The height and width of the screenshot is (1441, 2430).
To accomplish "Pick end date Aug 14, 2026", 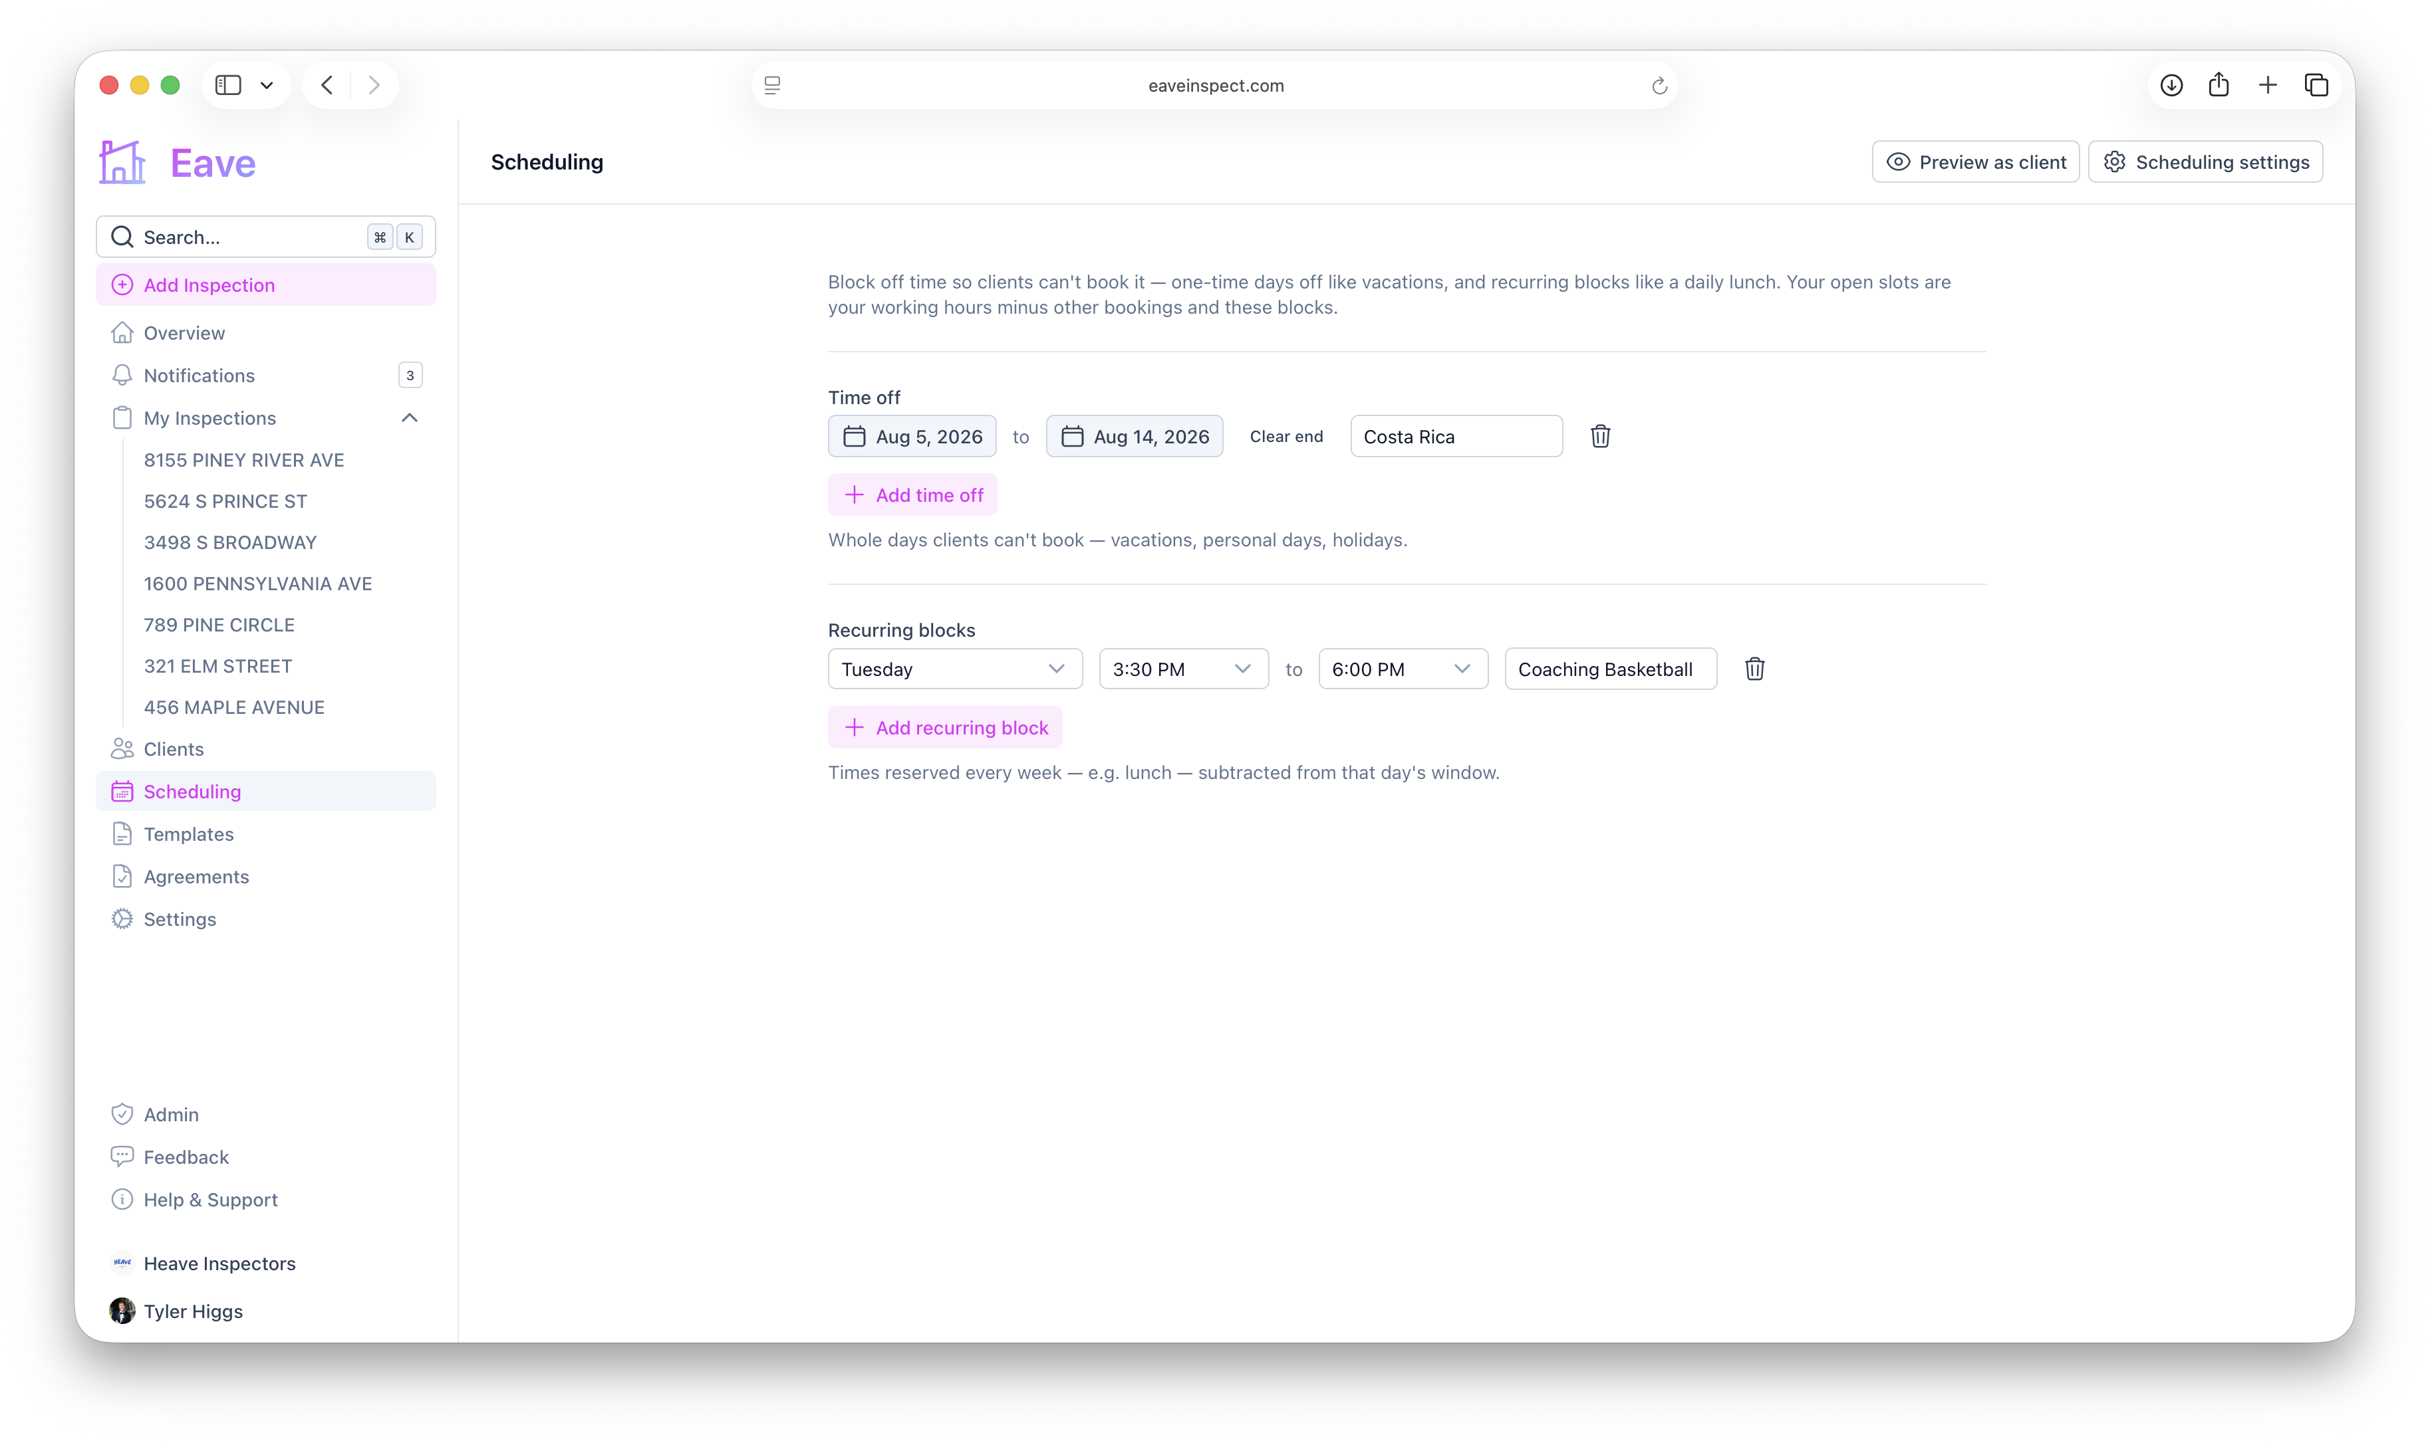I will pyautogui.click(x=1135, y=437).
